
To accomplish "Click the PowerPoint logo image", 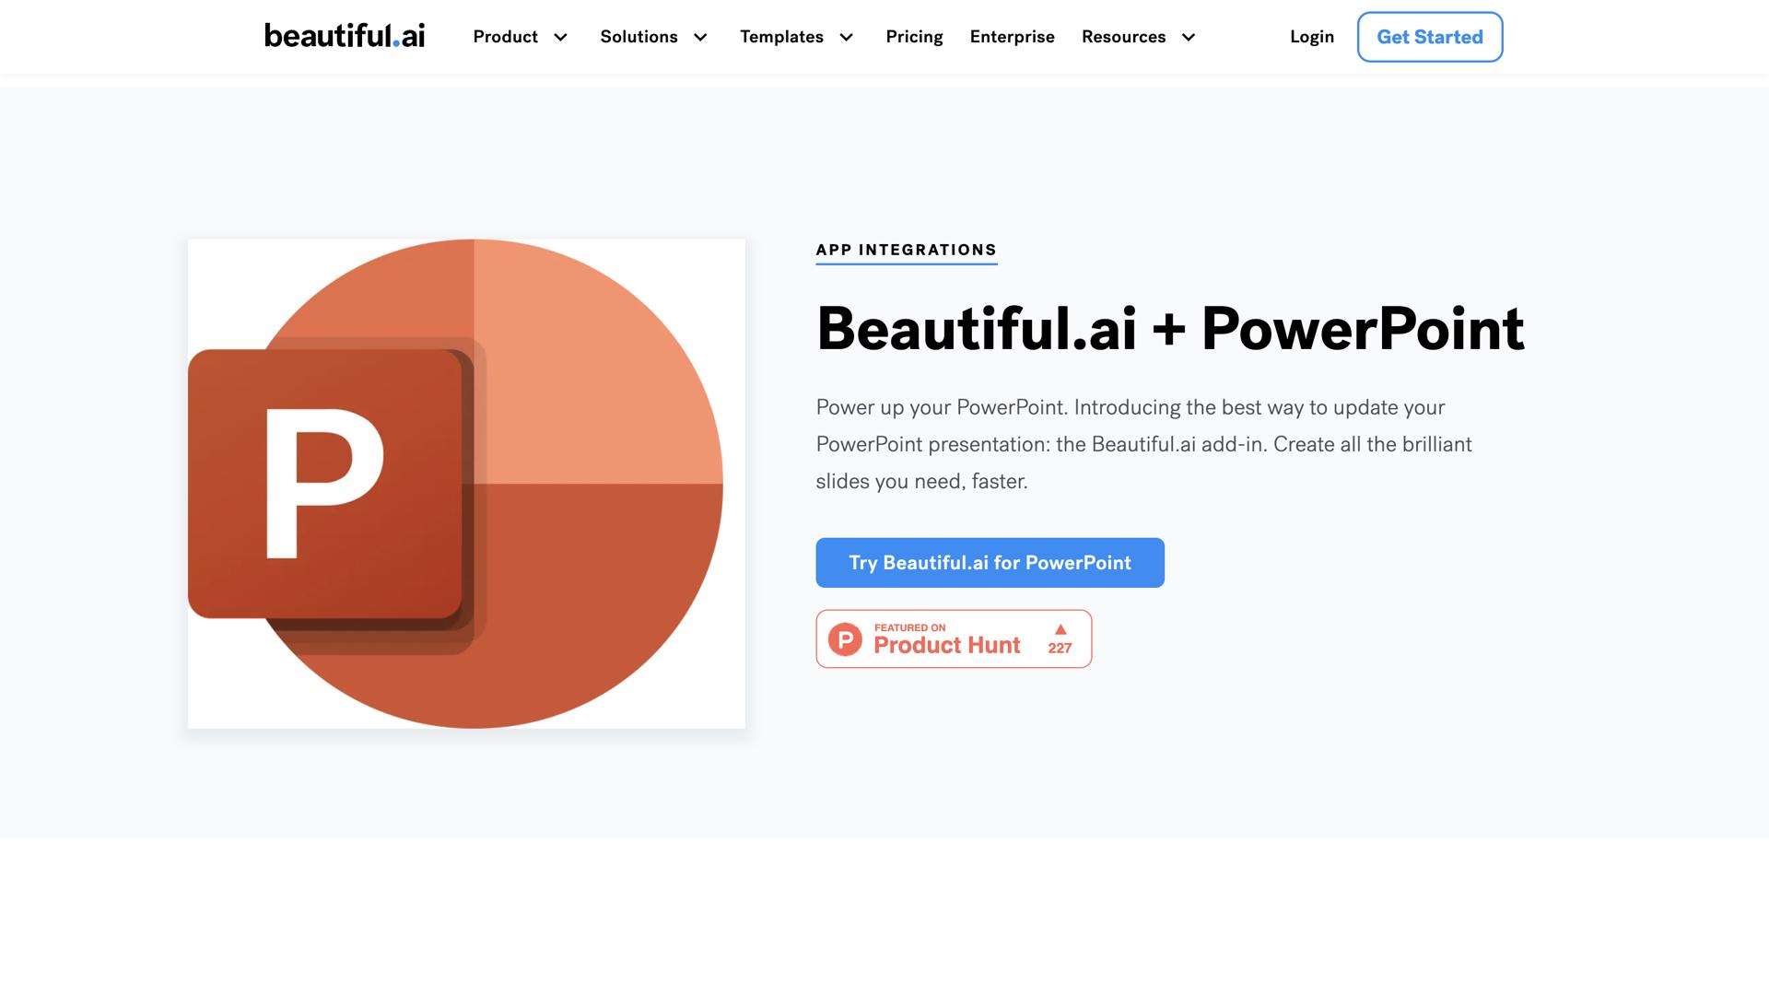I will pos(465,483).
